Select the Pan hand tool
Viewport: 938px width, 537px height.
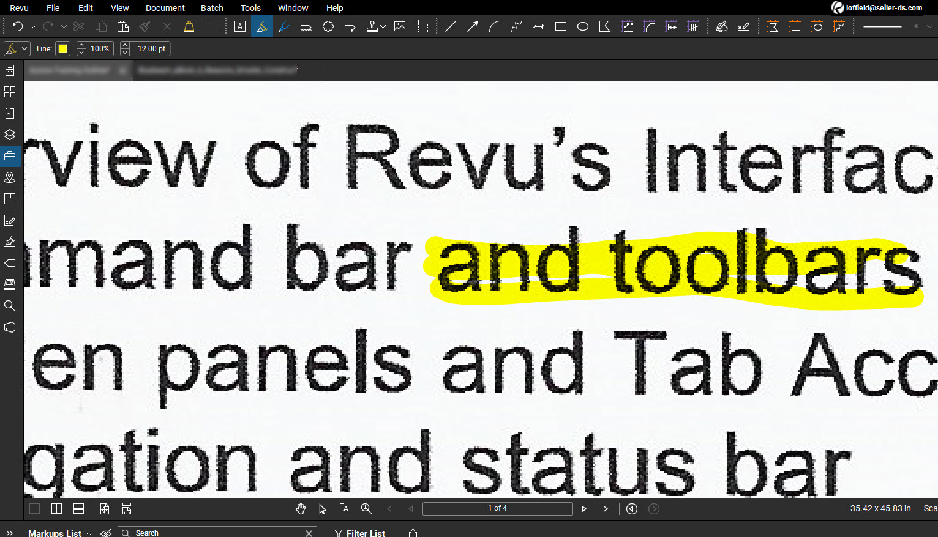pos(301,509)
